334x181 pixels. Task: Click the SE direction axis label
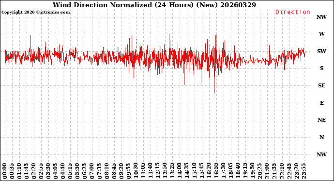pyautogui.click(x=321, y=85)
